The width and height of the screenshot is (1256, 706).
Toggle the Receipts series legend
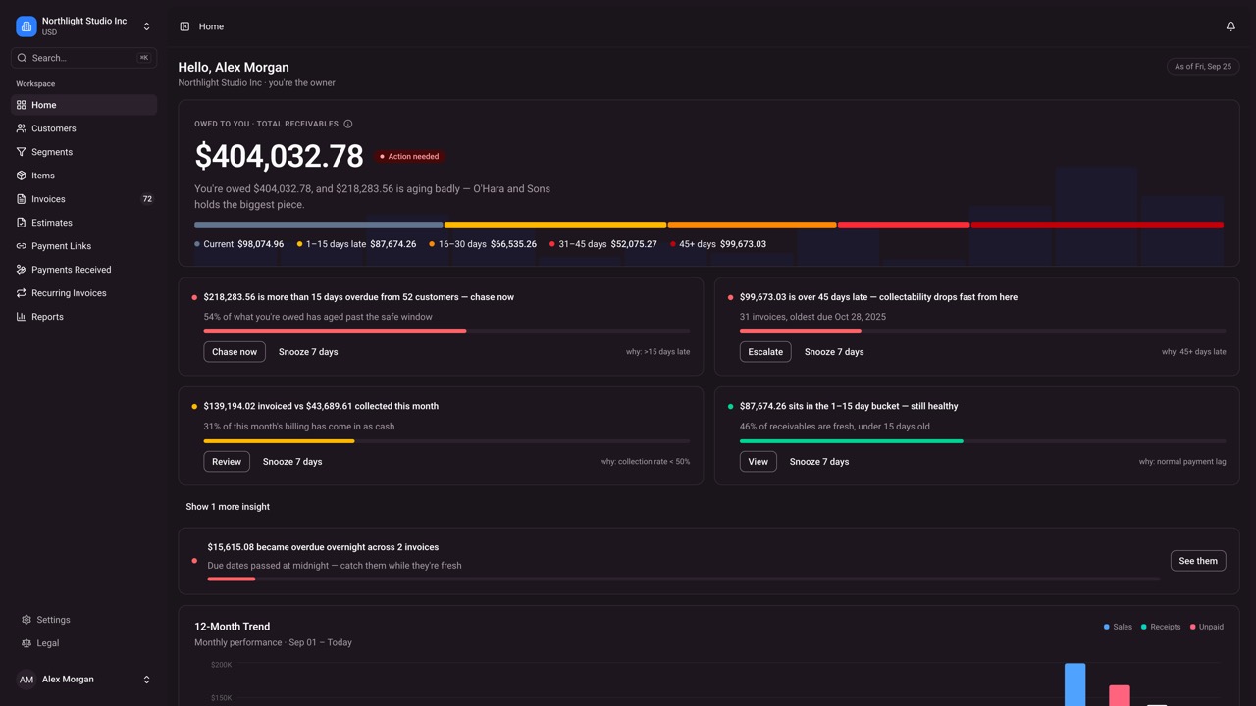[x=1161, y=627]
